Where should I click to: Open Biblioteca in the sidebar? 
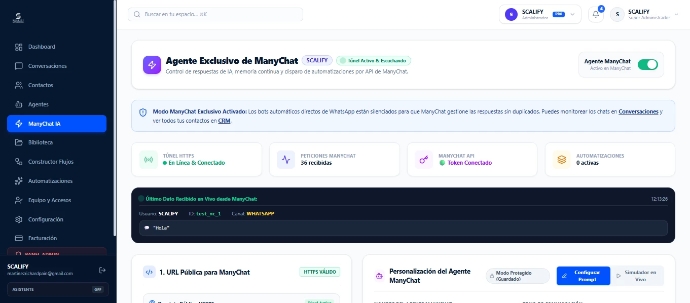[57, 142]
